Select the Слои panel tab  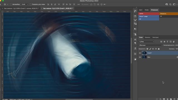point(141,37)
